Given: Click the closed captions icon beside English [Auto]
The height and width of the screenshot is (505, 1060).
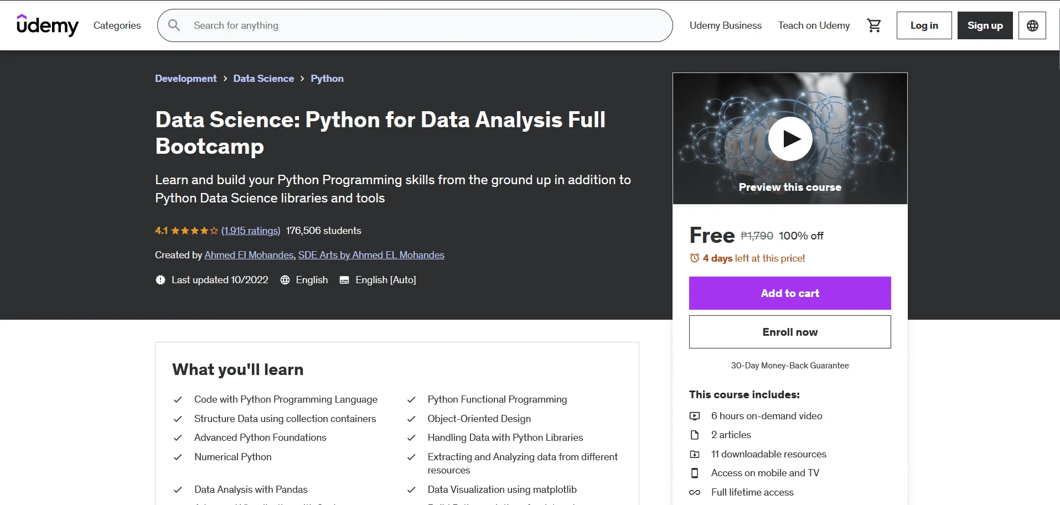Looking at the screenshot, I should pos(344,280).
